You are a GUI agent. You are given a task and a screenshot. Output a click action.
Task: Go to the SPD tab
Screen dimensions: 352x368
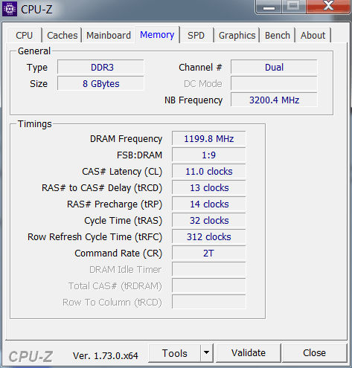coord(196,36)
